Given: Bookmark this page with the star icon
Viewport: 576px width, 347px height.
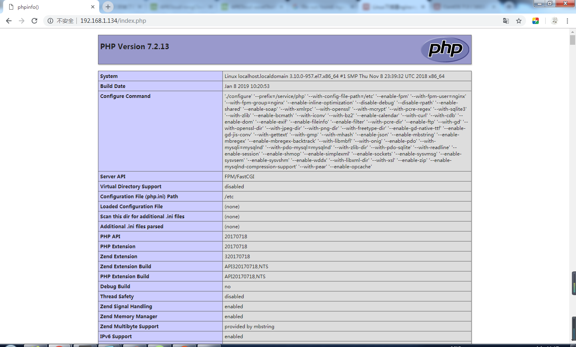Looking at the screenshot, I should 519,21.
